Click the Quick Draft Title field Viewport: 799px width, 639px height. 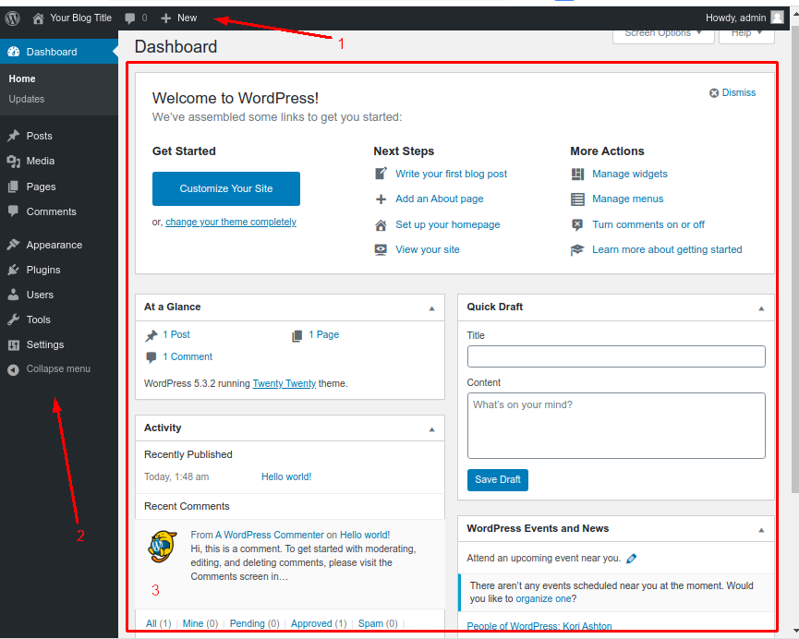click(616, 356)
